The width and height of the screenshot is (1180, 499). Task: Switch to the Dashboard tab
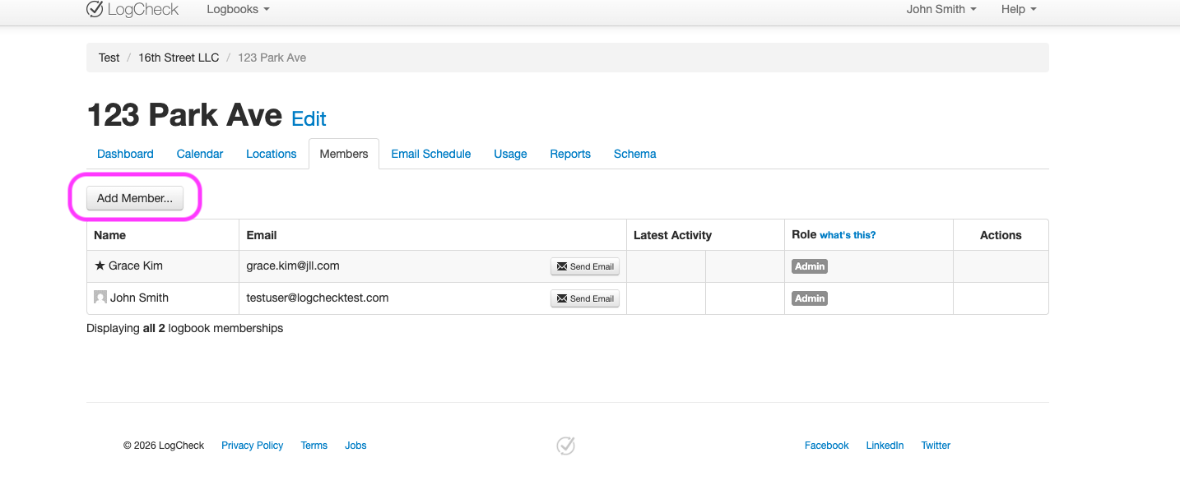pyautogui.click(x=125, y=154)
